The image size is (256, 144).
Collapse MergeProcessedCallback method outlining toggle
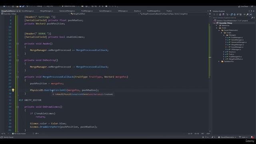[18, 77]
